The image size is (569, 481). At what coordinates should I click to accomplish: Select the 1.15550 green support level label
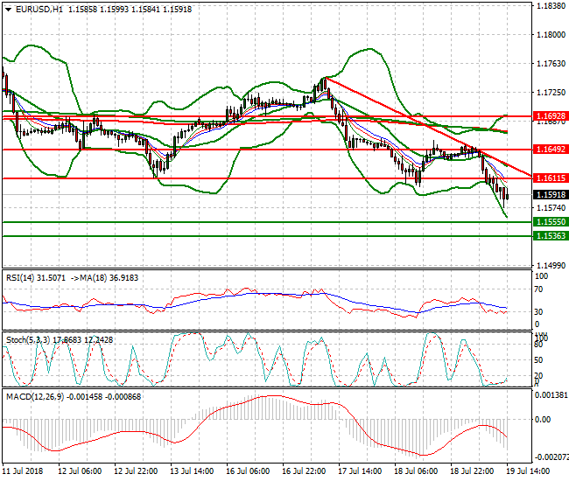pos(551,222)
